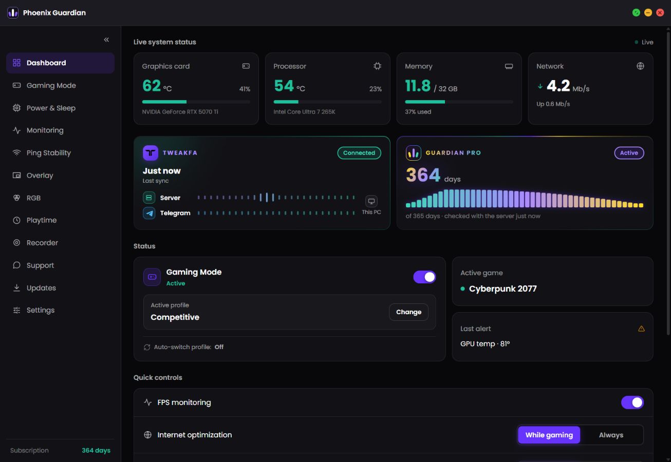The image size is (671, 462).
Task: Click the Recorder sidebar icon
Action: coord(16,243)
